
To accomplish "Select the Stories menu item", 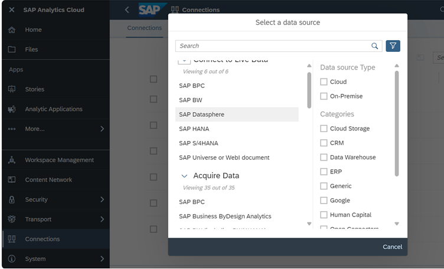I will click(x=56, y=89).
